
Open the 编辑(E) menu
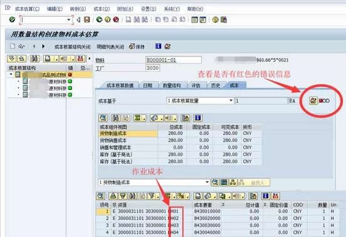(x=55, y=9)
